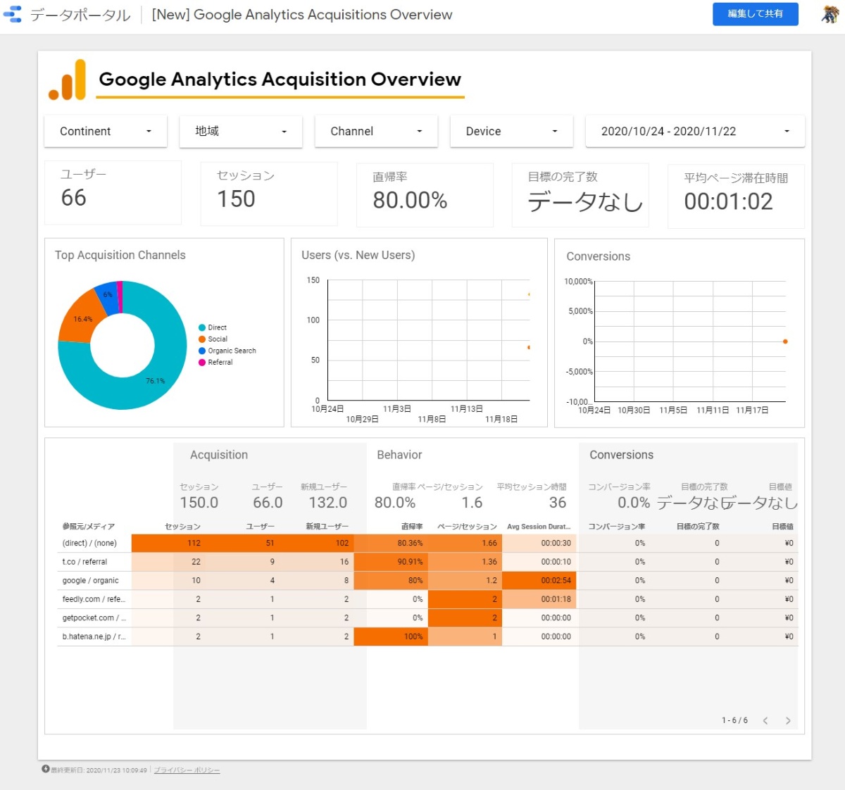Sort by 参照元/メディア column header
The image size is (845, 790).
point(88,527)
